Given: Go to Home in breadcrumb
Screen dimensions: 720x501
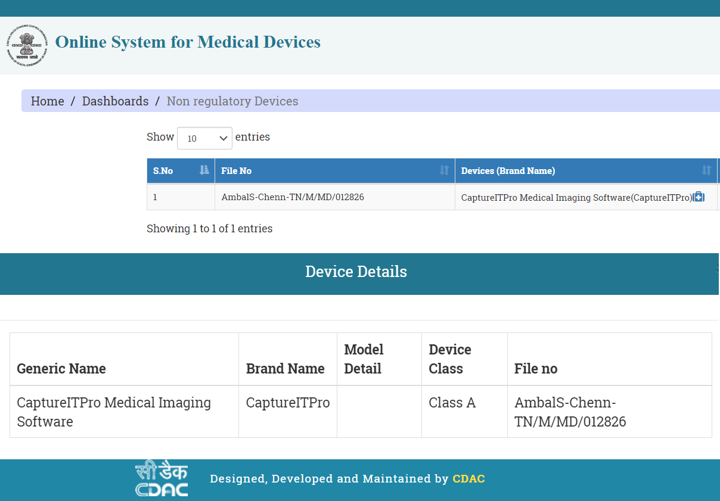Looking at the screenshot, I should click(x=48, y=101).
